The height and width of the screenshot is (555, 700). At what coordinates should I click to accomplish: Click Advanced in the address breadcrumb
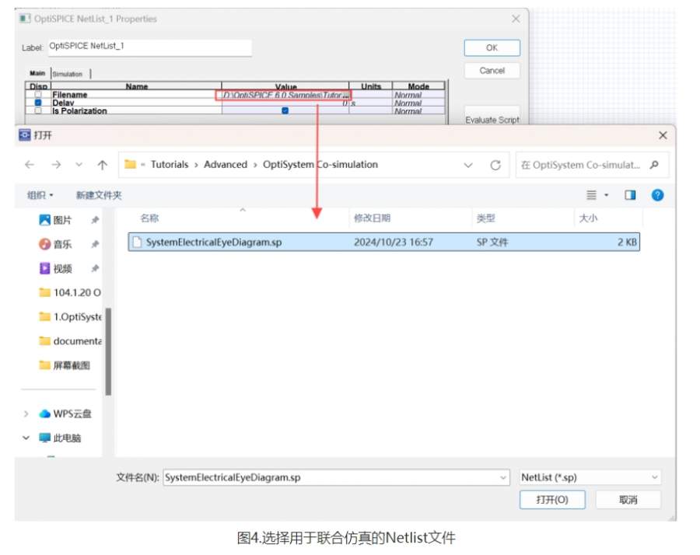click(226, 165)
